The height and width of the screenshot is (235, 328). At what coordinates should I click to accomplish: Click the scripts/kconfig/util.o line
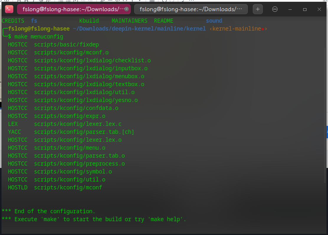coord(57,179)
